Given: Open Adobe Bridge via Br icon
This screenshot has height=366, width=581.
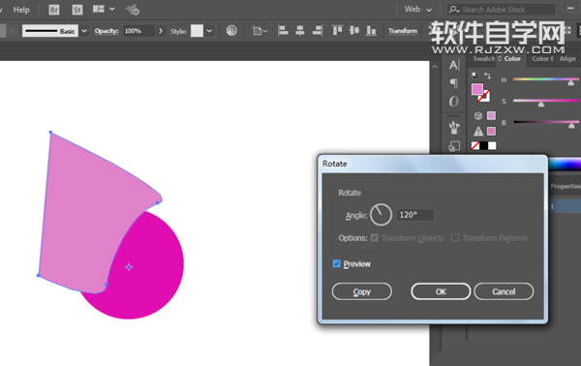Looking at the screenshot, I should [54, 10].
